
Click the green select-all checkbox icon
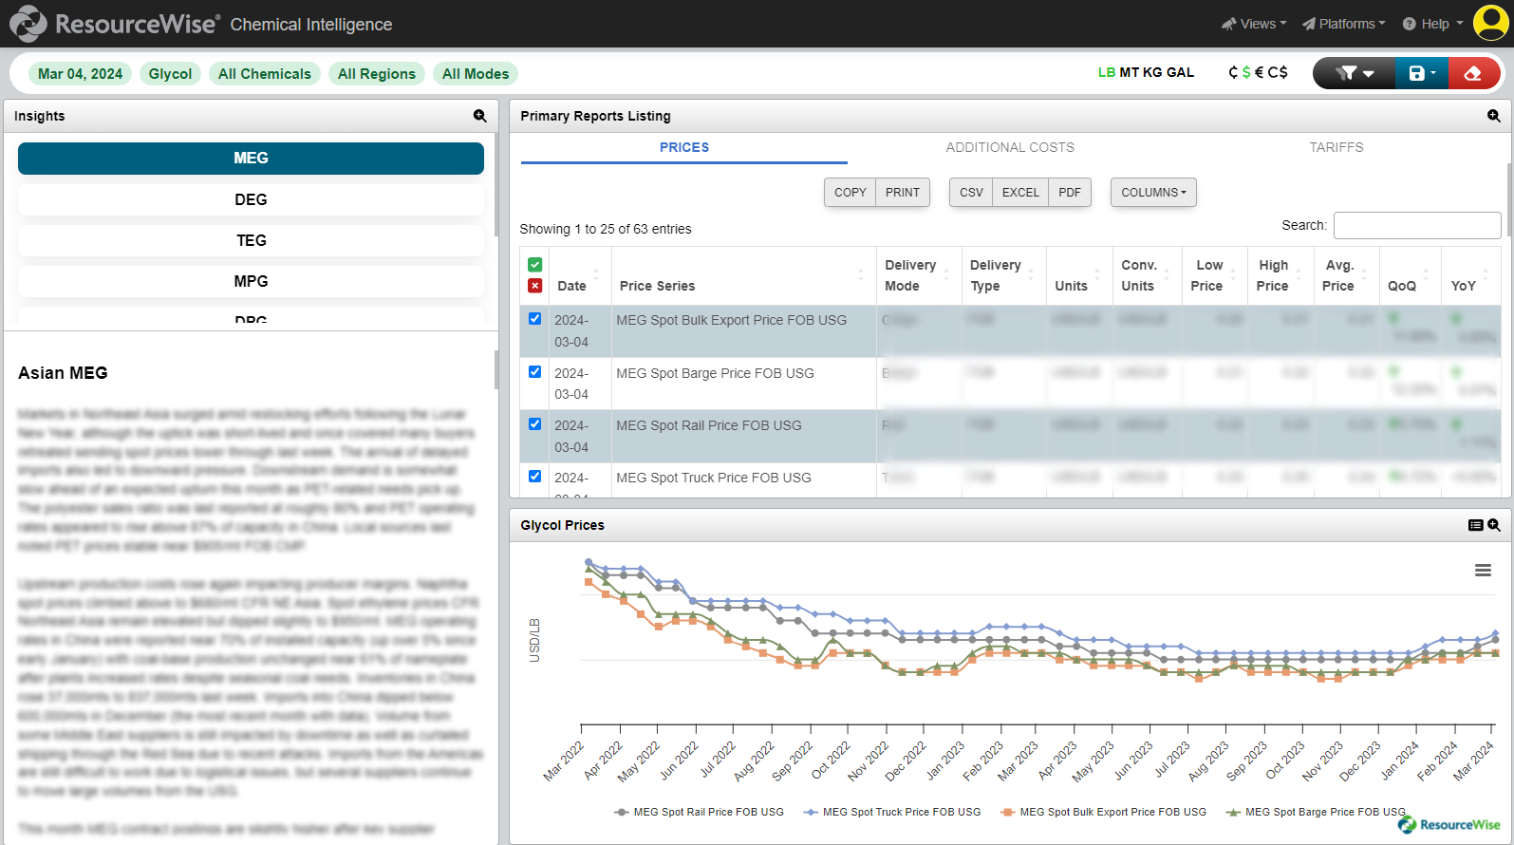point(535,265)
